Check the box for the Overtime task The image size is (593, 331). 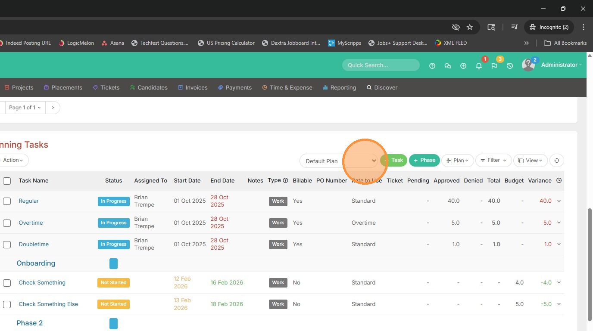(x=7, y=223)
